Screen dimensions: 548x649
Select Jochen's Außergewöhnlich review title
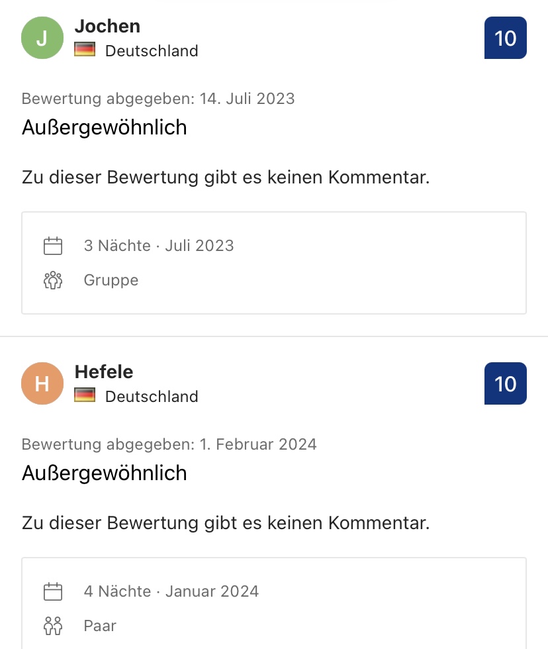104,127
